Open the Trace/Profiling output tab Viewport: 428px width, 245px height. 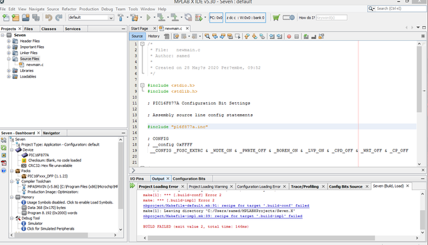pyautogui.click(x=305, y=187)
